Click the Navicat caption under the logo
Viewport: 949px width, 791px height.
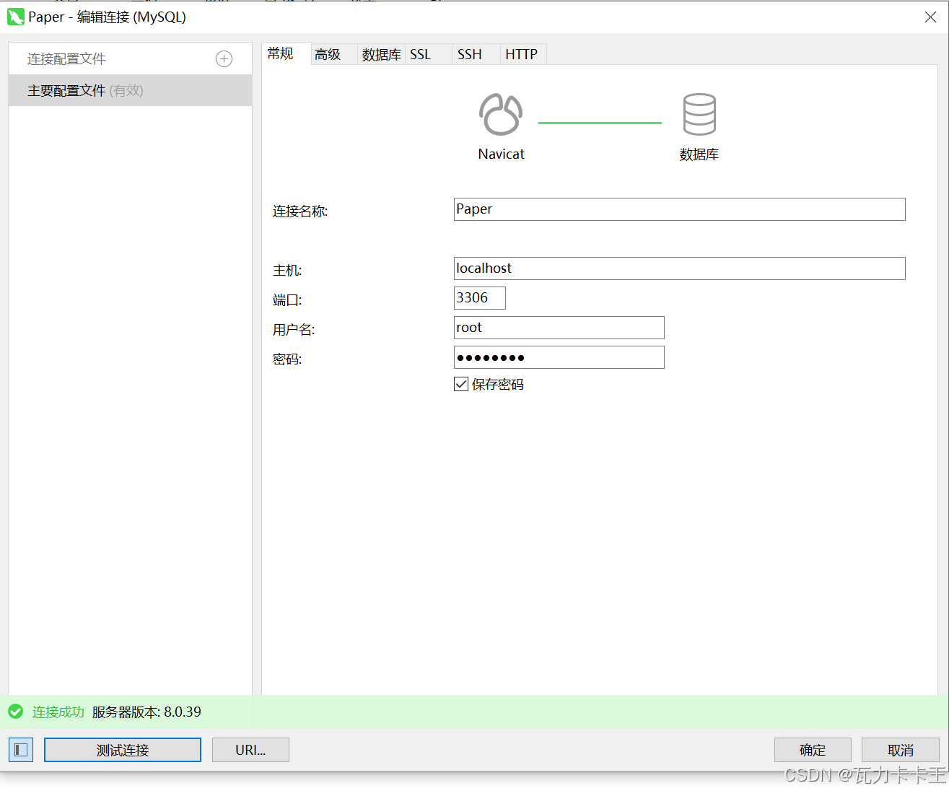pos(501,154)
